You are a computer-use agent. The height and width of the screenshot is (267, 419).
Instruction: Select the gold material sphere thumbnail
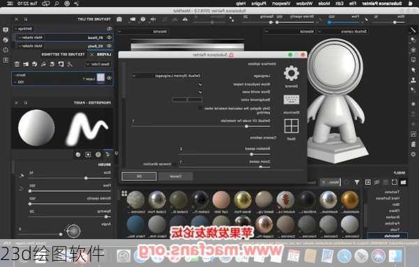(350, 200)
